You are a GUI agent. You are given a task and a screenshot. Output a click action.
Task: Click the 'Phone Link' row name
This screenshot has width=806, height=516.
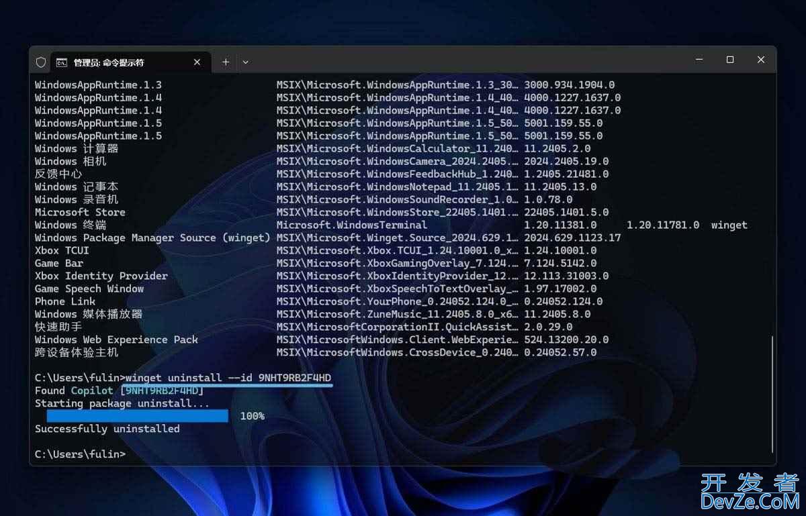[65, 301]
